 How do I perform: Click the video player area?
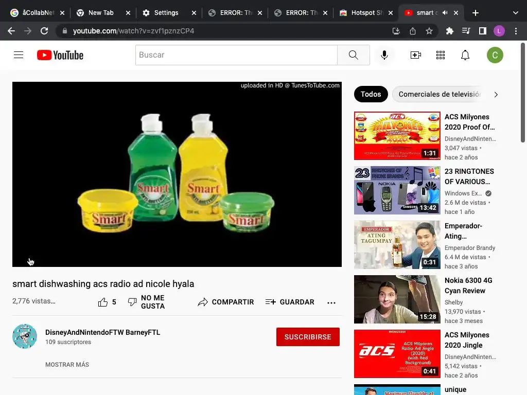[x=177, y=174]
